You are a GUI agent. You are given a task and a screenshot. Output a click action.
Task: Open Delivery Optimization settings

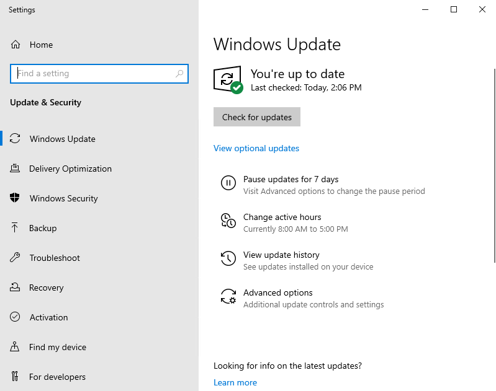[x=70, y=169]
